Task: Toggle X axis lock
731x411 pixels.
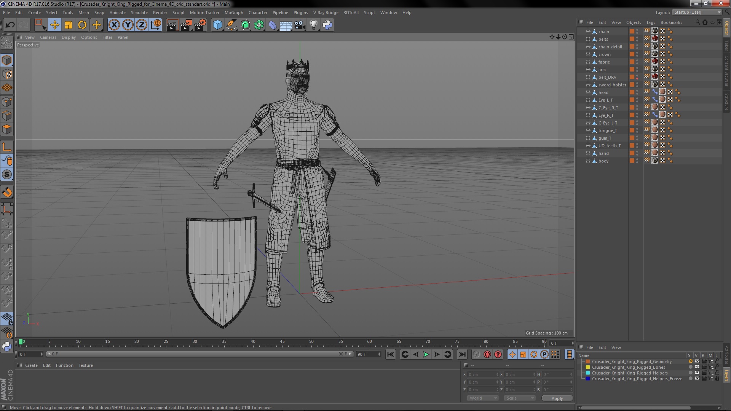Action: pos(114,25)
